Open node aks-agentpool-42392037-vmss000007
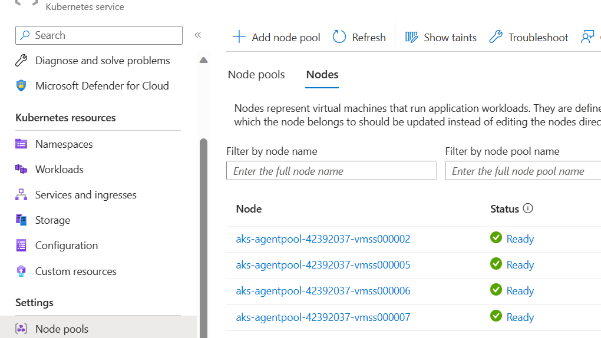The height and width of the screenshot is (338, 601). (x=323, y=317)
